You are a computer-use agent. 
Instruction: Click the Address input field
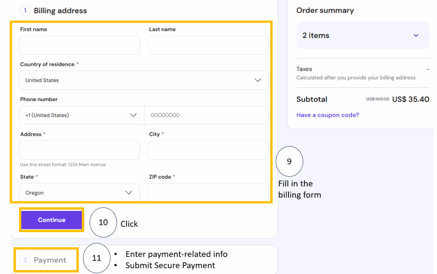(79, 150)
